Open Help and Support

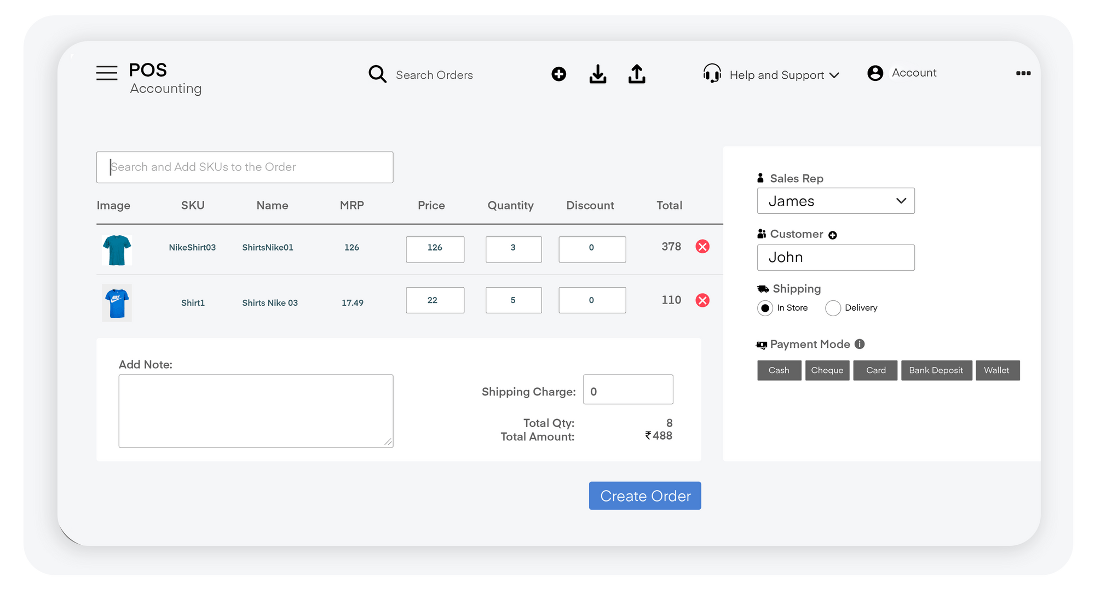pos(777,75)
